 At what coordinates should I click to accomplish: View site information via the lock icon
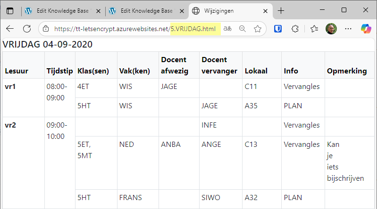46,29
